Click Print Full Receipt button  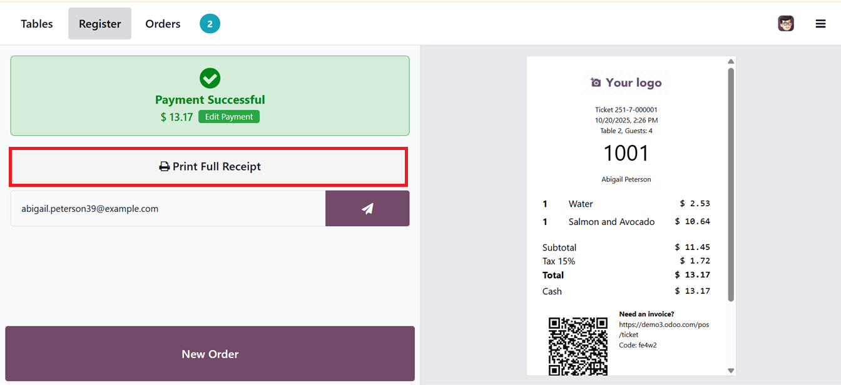point(209,167)
